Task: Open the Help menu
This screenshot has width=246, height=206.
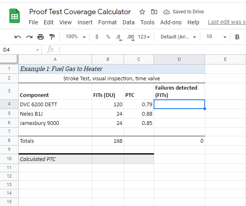Action: pos(193,22)
